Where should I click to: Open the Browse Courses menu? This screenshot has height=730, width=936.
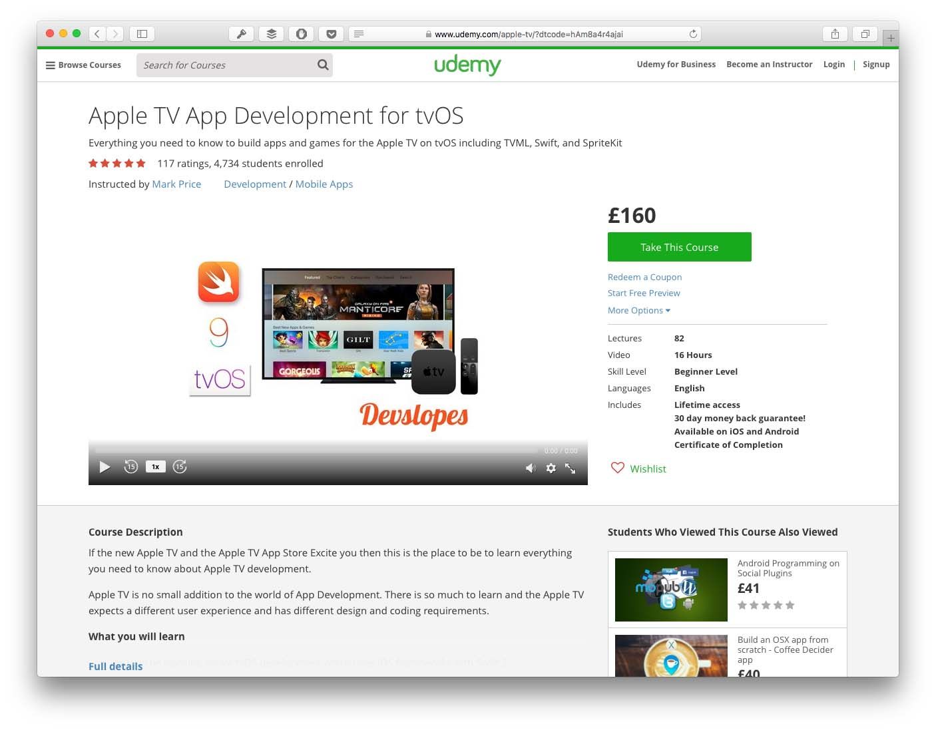pos(83,65)
